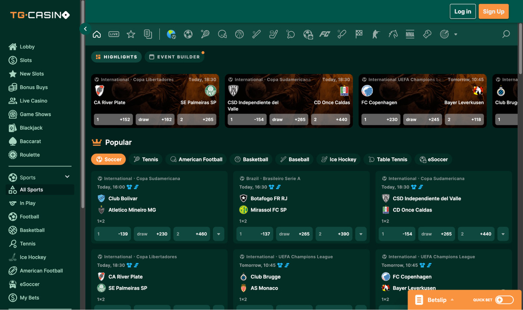523x310 pixels.
Task: Open the sportsbook search magnifier icon
Action: (506, 34)
